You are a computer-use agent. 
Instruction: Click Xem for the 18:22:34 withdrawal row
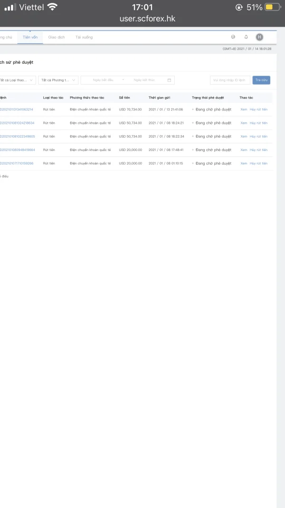click(244, 136)
